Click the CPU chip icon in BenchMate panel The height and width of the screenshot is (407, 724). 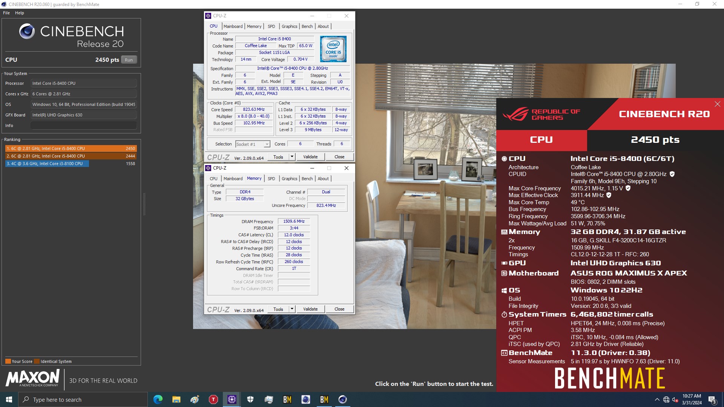tap(504, 159)
